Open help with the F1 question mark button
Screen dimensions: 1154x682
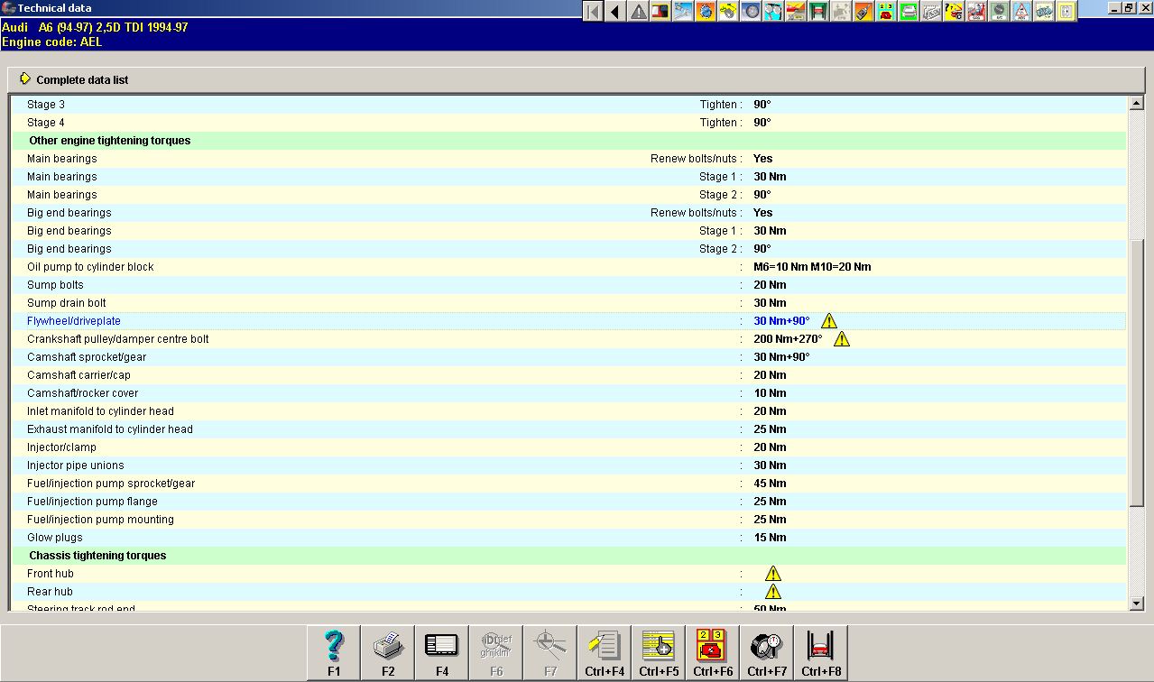click(x=334, y=653)
